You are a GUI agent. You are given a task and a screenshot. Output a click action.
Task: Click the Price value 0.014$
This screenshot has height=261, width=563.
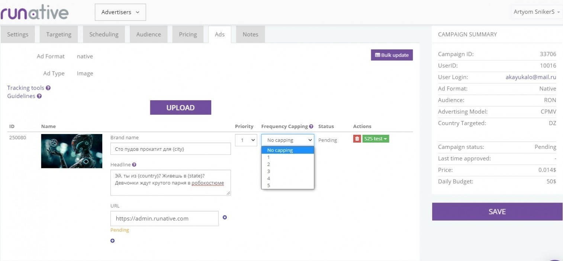coord(547,170)
